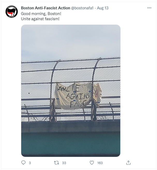157x170 pixels.
Task: Retweet using the arrows icon
Action: (56, 163)
